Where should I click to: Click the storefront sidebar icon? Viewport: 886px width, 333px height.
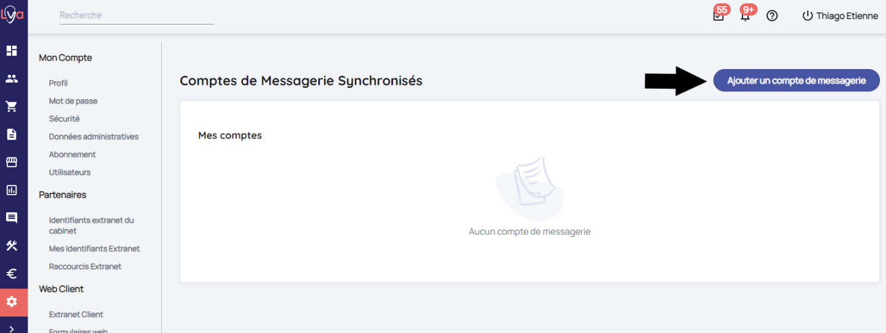click(x=12, y=162)
